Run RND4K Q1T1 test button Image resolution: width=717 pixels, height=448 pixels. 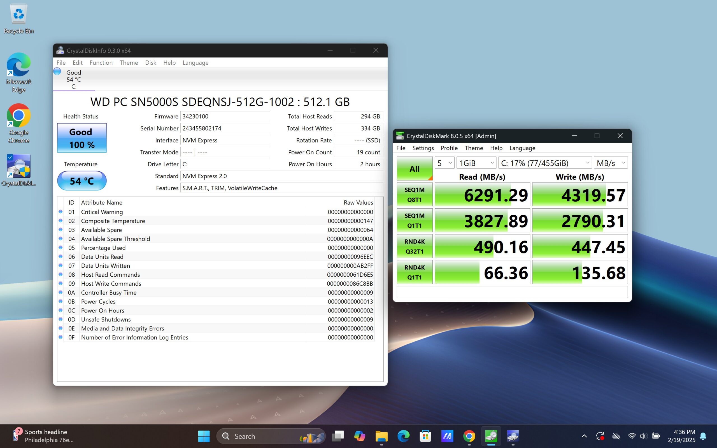click(415, 272)
